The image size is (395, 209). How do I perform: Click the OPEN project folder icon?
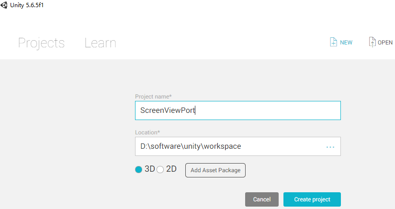click(372, 42)
